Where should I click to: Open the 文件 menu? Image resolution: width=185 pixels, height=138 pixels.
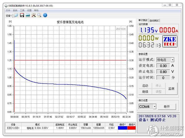click(8, 10)
